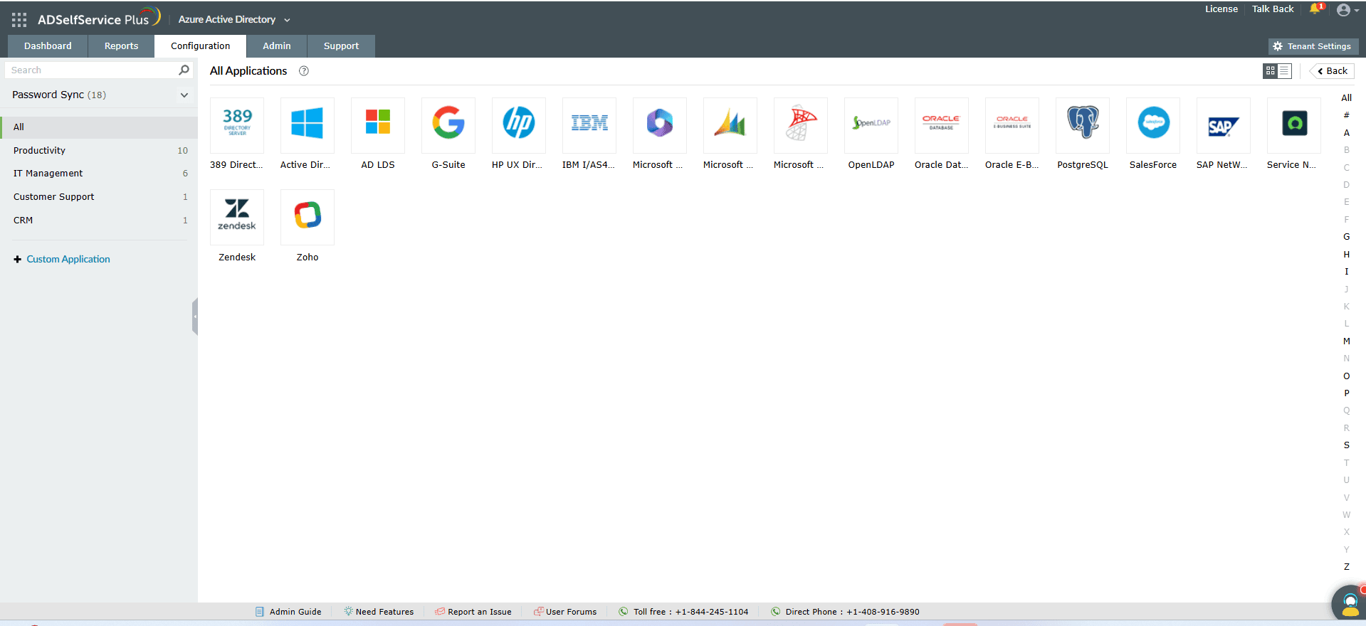Open Tenant Settings
Viewport: 1366px width, 626px height.
click(1313, 46)
